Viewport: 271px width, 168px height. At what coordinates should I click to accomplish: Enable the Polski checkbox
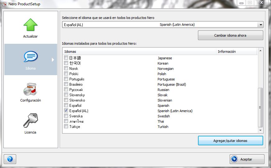pyautogui.click(x=66, y=74)
